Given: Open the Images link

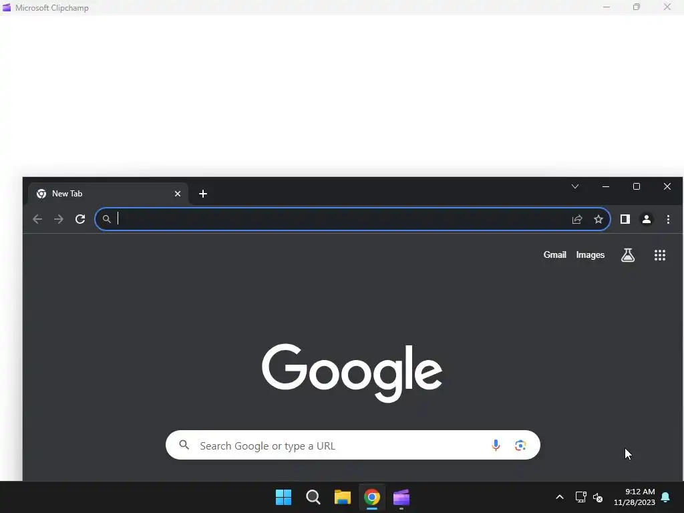Looking at the screenshot, I should click(590, 254).
